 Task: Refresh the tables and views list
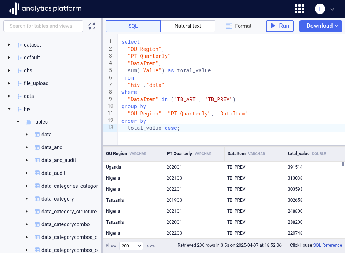tap(92, 26)
